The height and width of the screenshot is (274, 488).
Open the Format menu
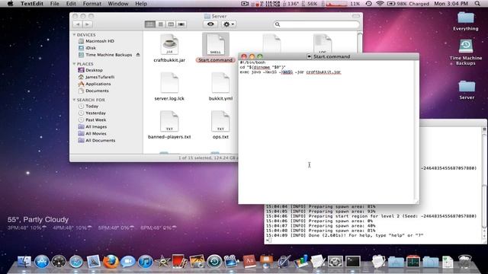[x=91, y=4]
